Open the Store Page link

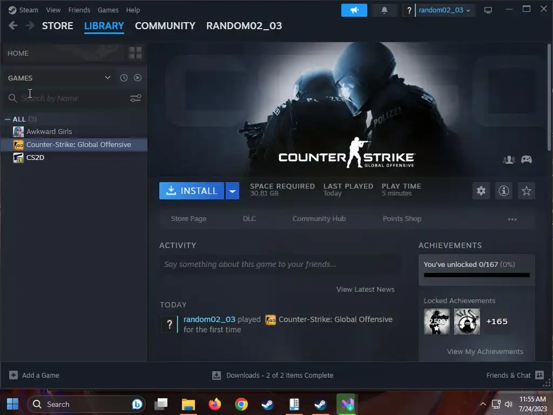(188, 219)
